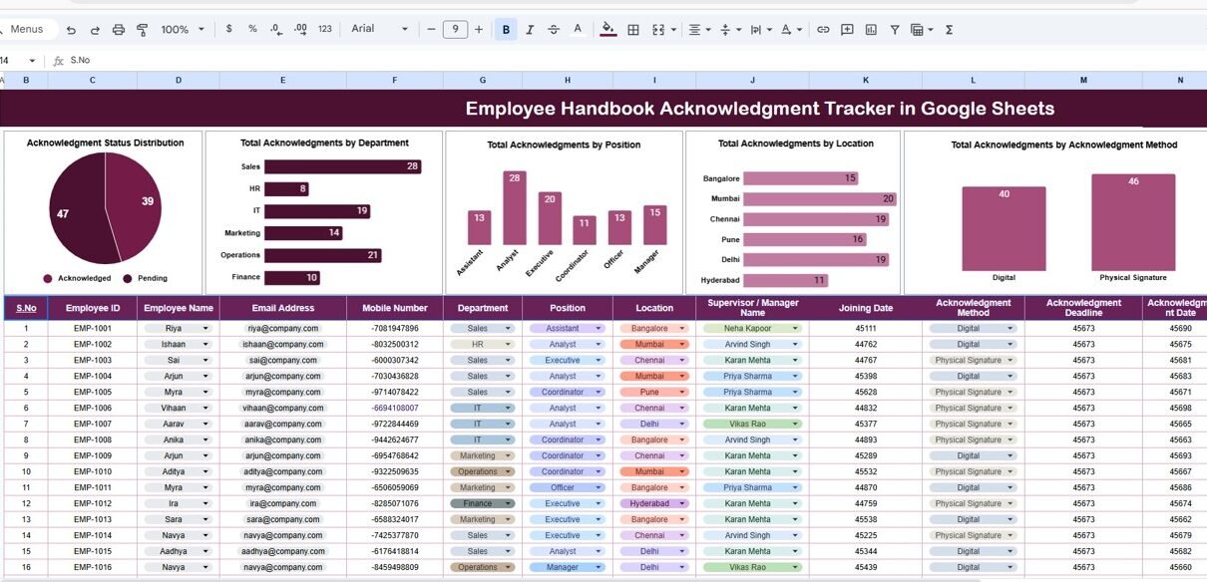Viewport: 1207px width, 582px height.
Task: Click the create a filter icon
Action: [x=895, y=30]
